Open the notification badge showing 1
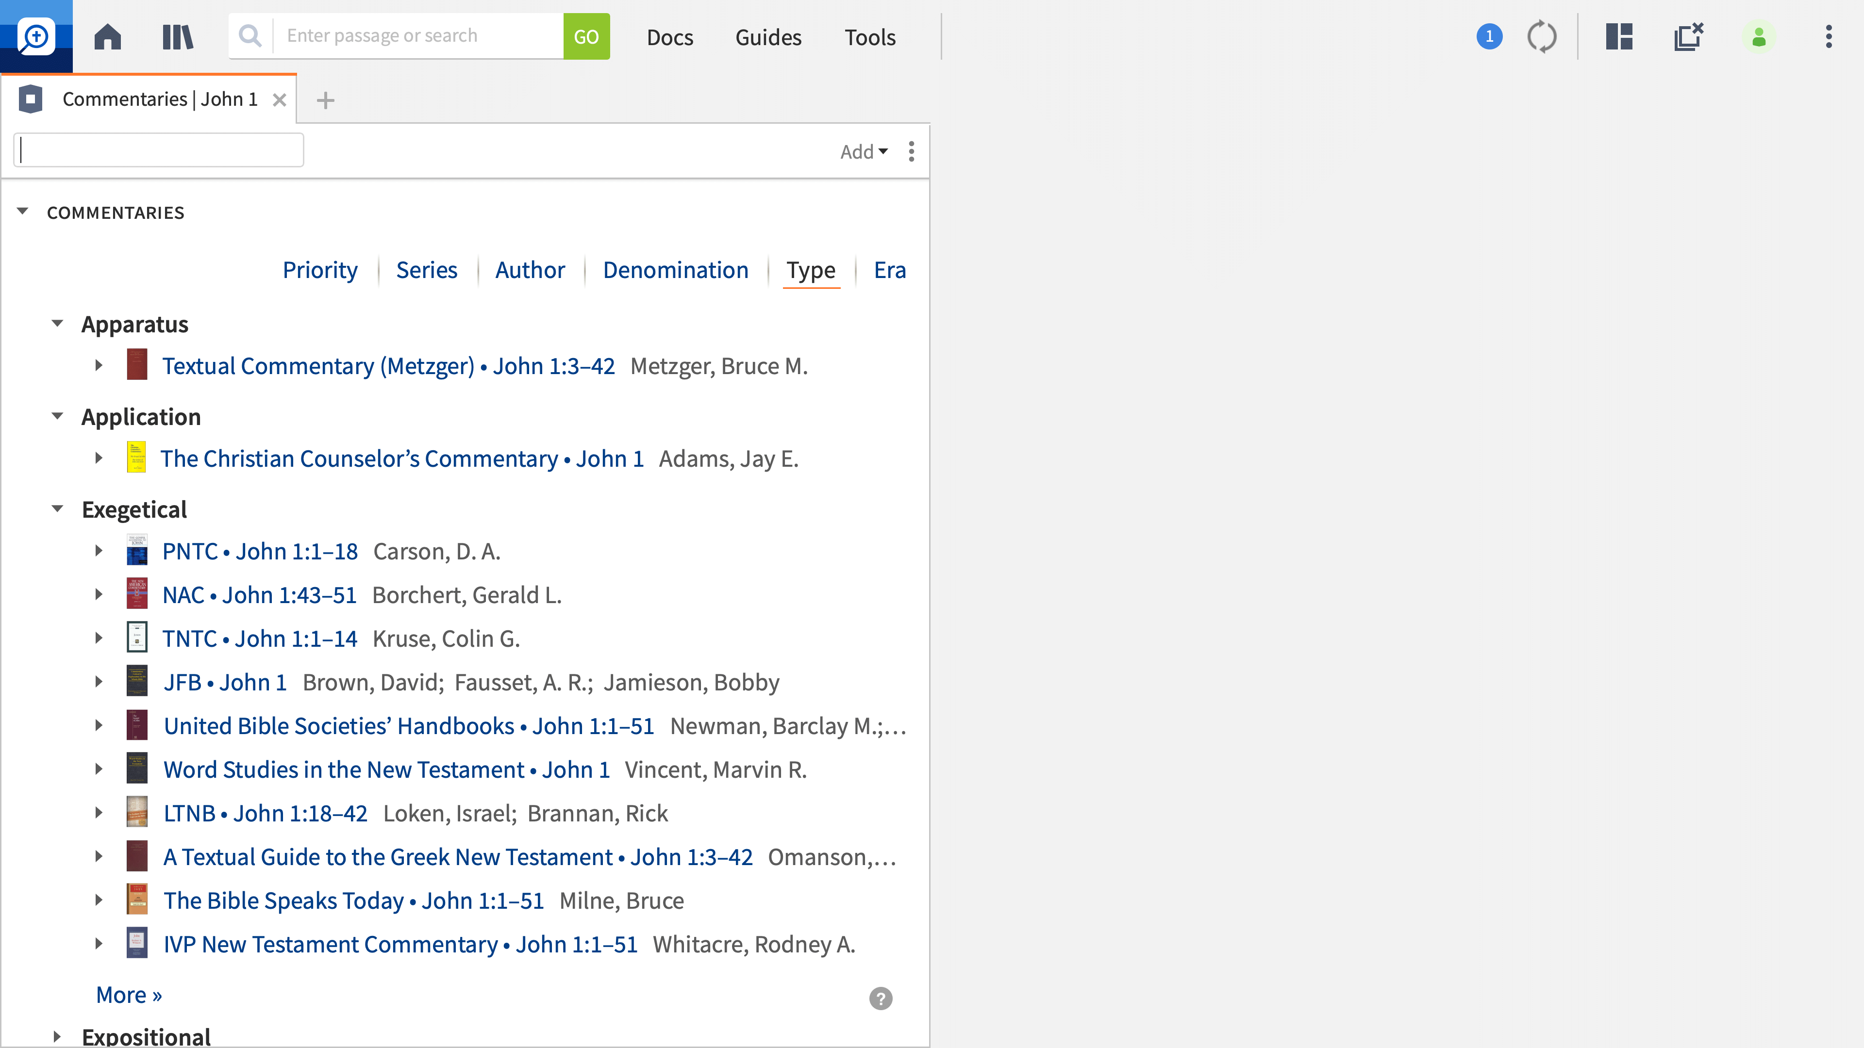 1489,36
